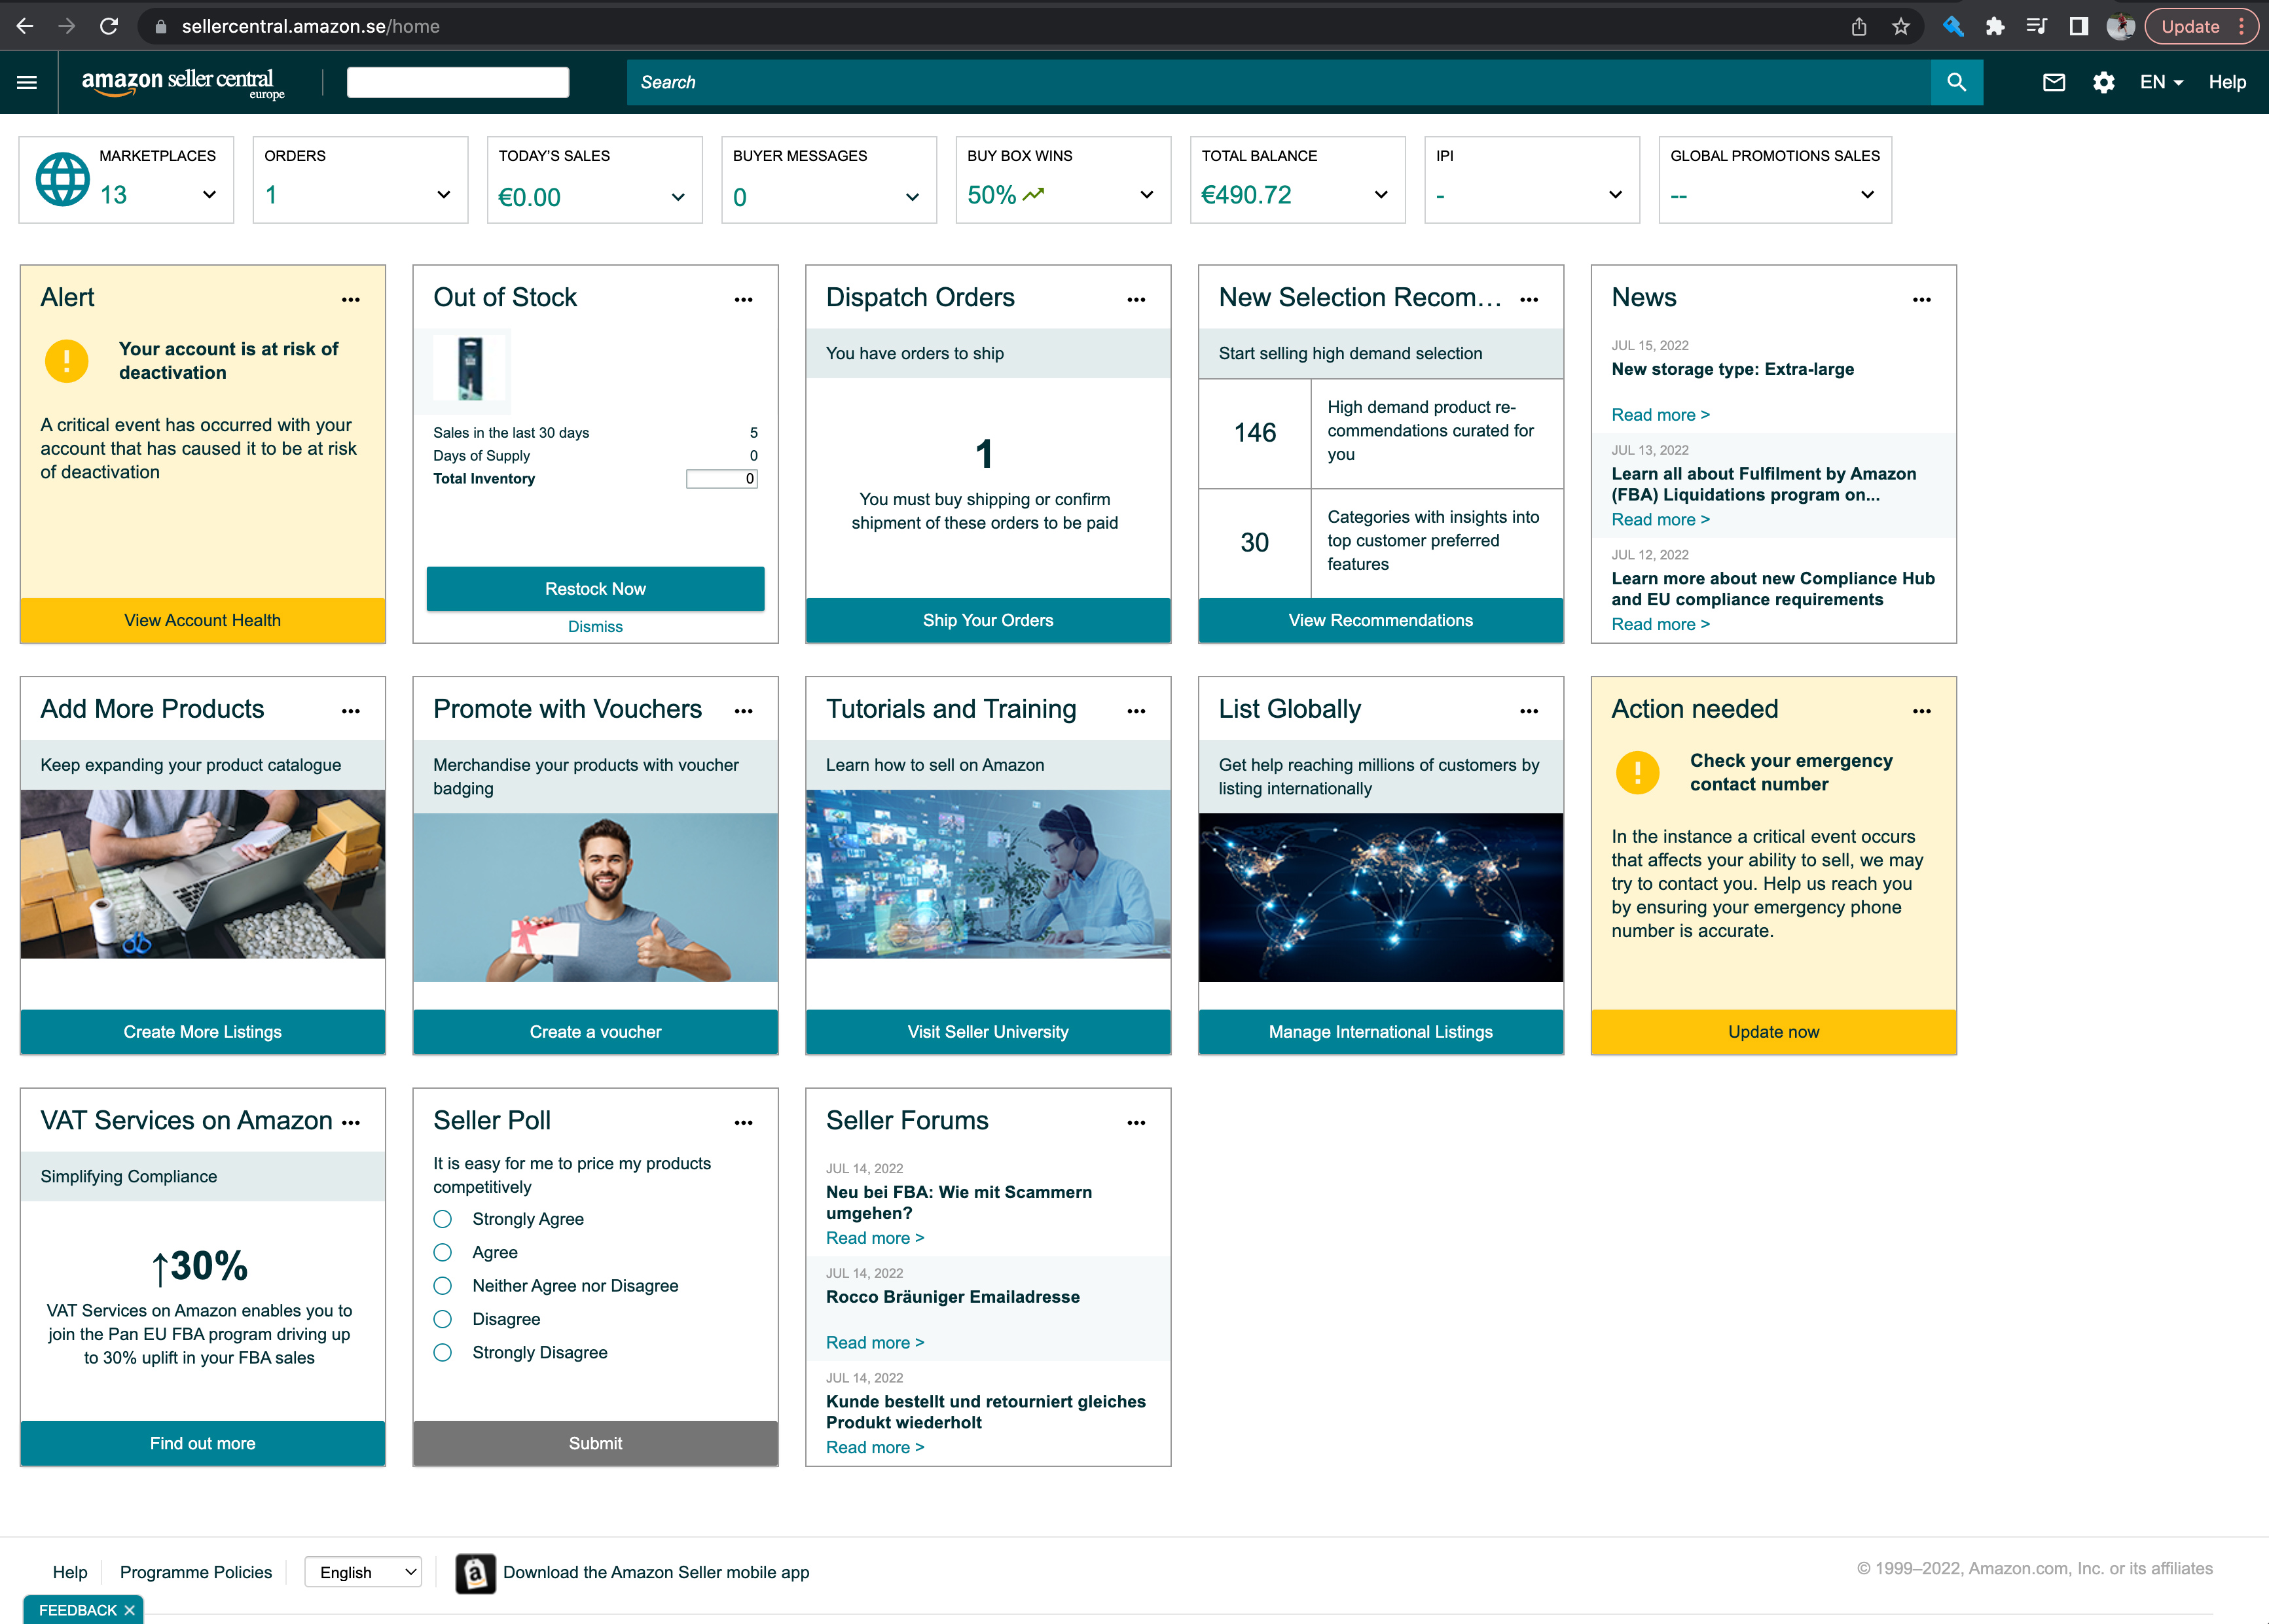Click the Marketplaces globe icon
The width and height of the screenshot is (2269, 1624).
[x=62, y=180]
